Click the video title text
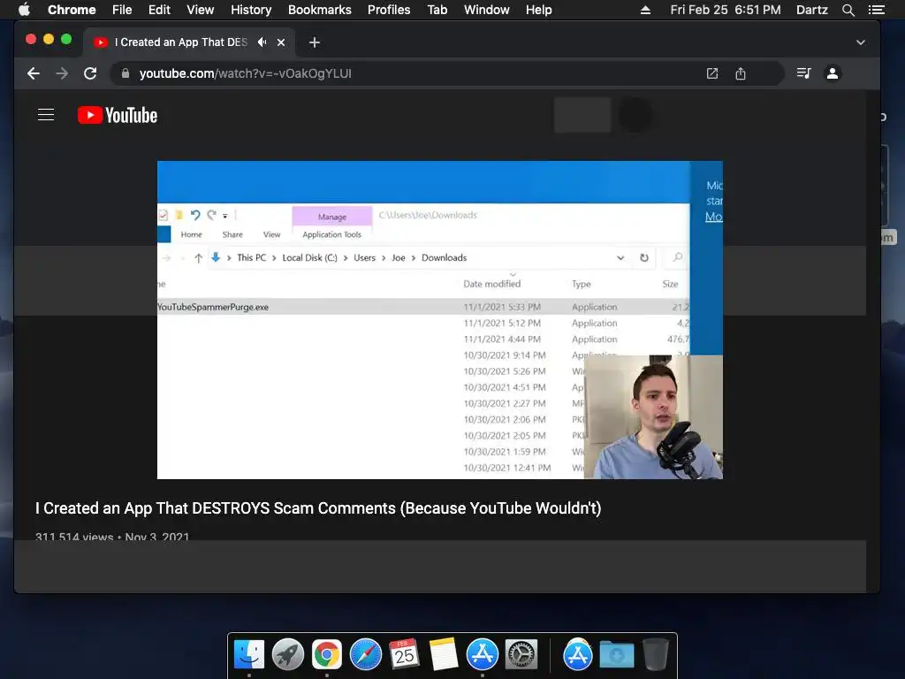The image size is (905, 679). click(318, 508)
